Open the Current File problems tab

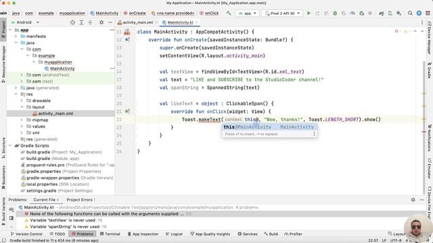46,200
